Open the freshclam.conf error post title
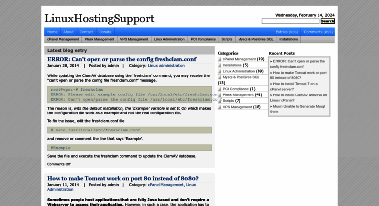 (x=122, y=59)
